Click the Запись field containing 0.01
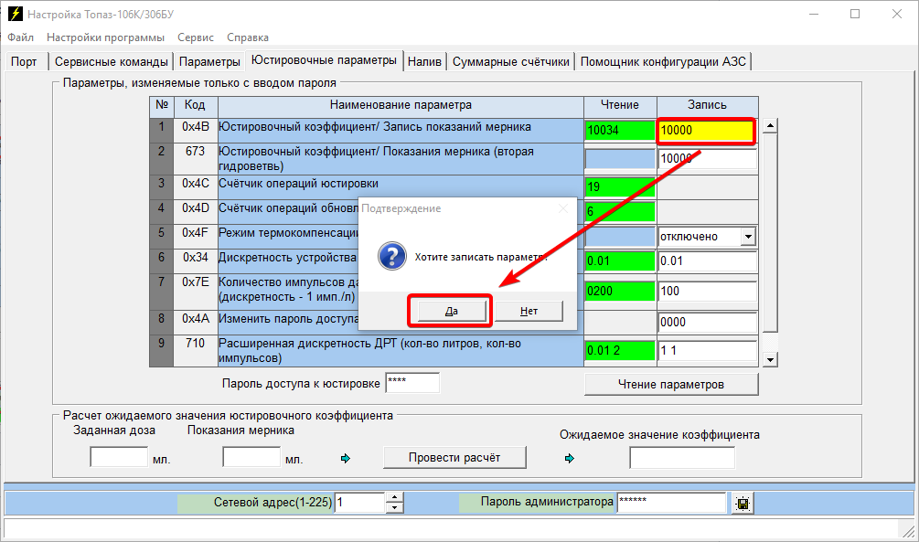 tap(708, 261)
